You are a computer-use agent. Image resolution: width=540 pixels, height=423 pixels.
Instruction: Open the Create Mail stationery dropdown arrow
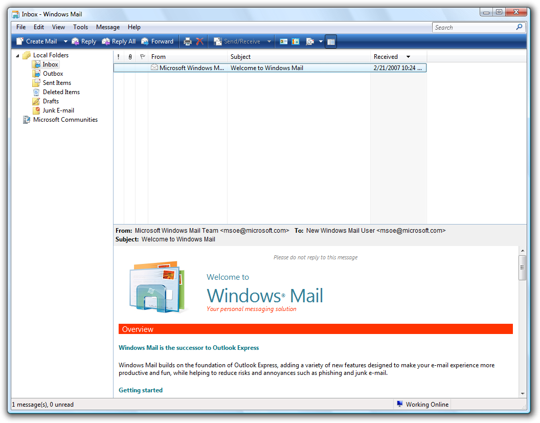tap(65, 41)
